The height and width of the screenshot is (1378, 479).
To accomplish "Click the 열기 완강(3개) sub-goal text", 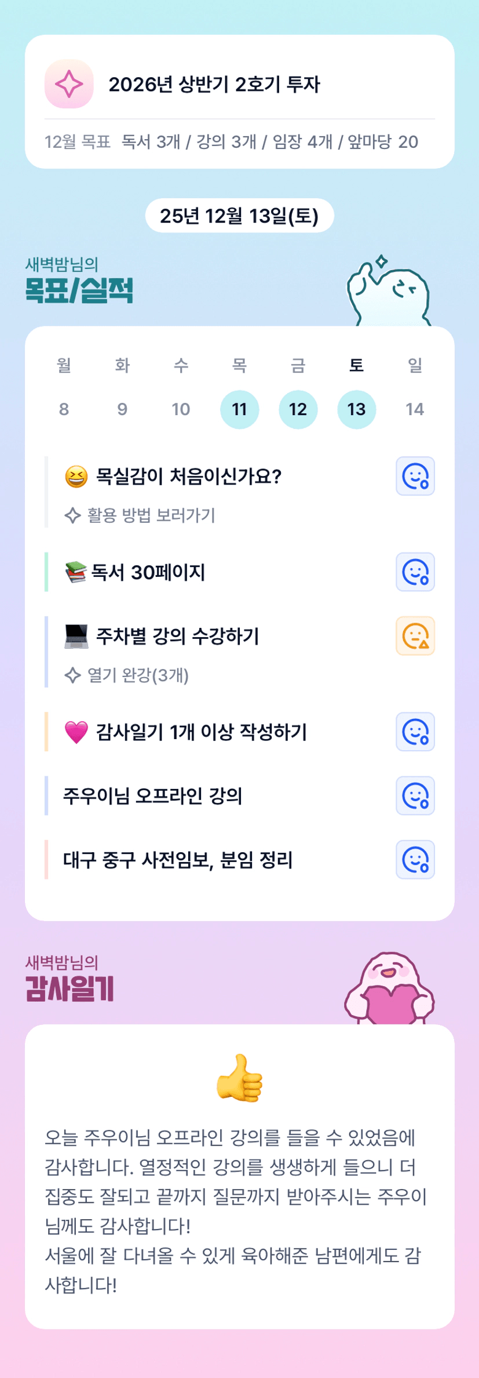I will pyautogui.click(x=138, y=675).
